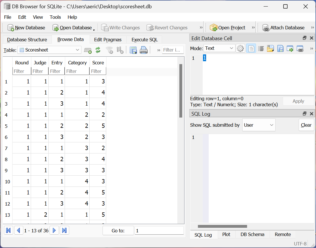Expand Open Project toolbar overflow chevron
Viewport: 316px width, 248px height.
[x=253, y=28]
